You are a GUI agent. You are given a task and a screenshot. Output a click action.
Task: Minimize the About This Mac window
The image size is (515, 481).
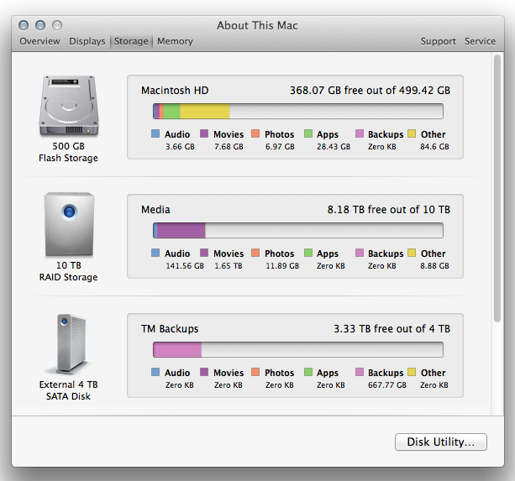(x=40, y=25)
